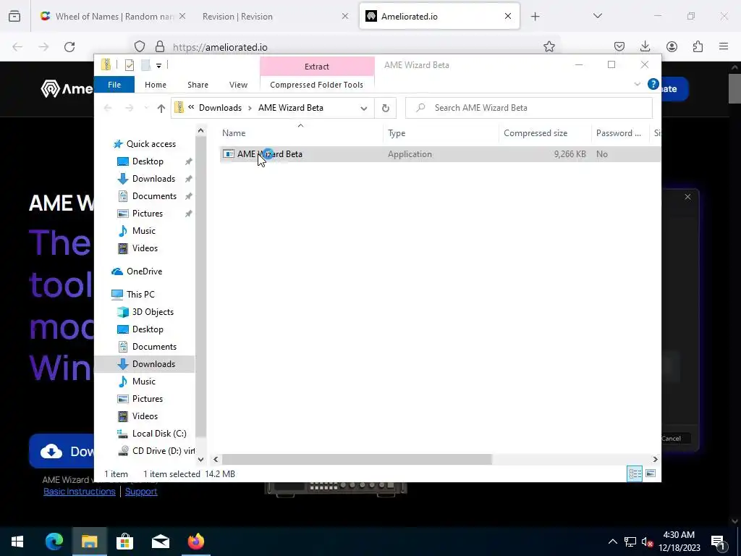Bookmark this page with star icon
This screenshot has width=741, height=556.
pyautogui.click(x=549, y=46)
